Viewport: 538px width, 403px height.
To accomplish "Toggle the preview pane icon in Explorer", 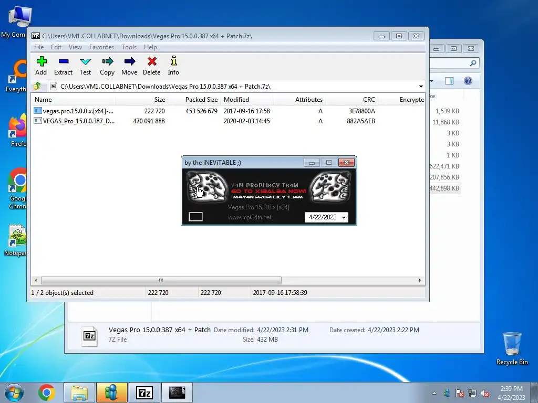I will (449, 81).
